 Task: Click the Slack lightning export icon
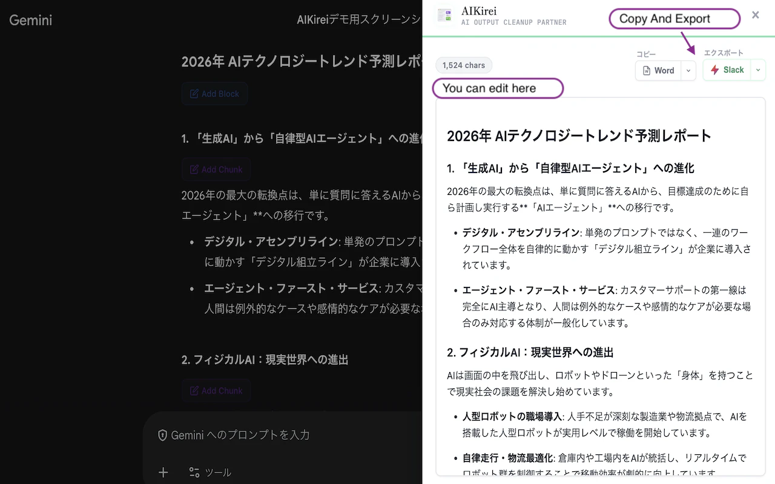coord(715,70)
